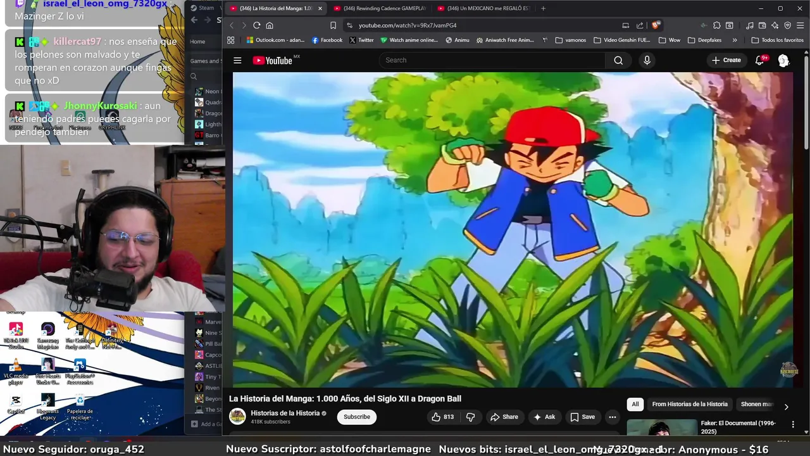810x456 pixels.
Task: Open the Wow bookmarks folder
Action: click(669, 40)
